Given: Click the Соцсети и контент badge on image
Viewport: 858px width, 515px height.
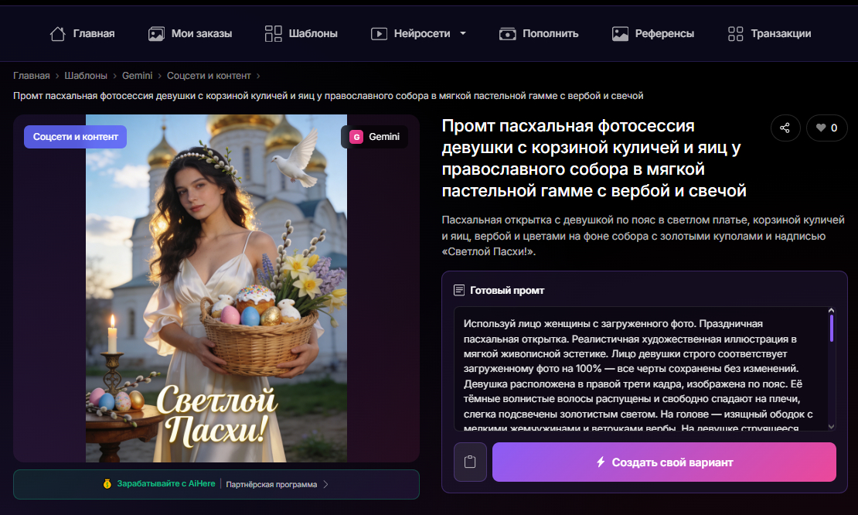Looking at the screenshot, I should click(76, 137).
